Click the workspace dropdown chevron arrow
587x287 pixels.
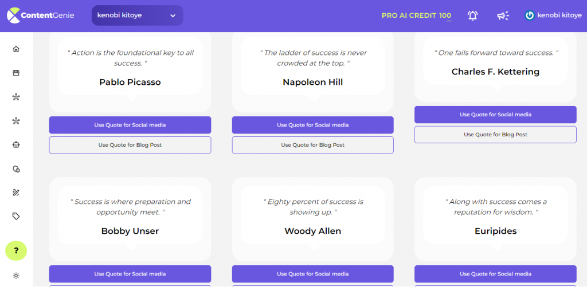[173, 15]
